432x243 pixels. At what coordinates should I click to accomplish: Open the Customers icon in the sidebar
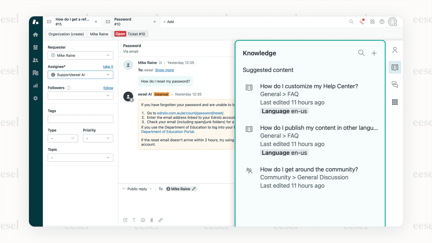pyautogui.click(x=35, y=60)
